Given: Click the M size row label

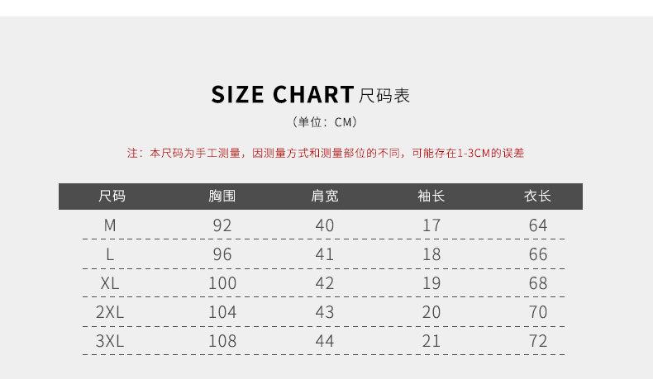Looking at the screenshot, I should (111, 225).
